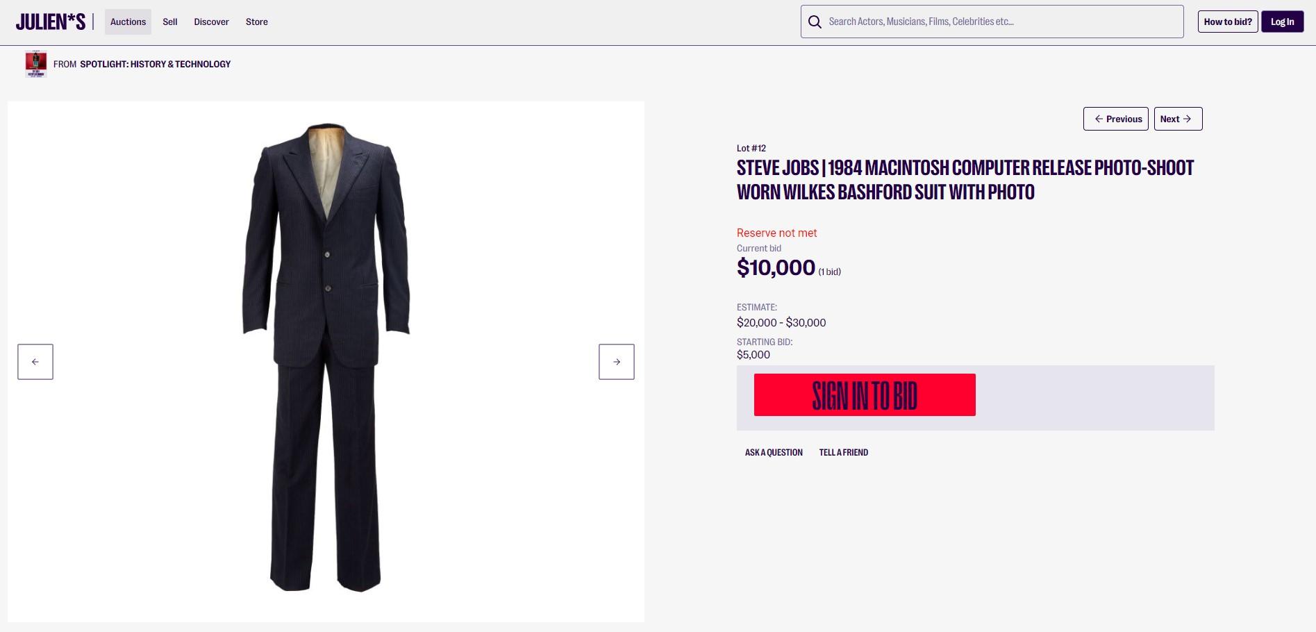
Task: Open the Discover menu item
Action: tap(211, 22)
